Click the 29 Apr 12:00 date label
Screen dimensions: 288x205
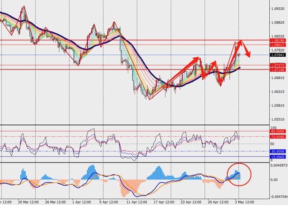(x=218, y=202)
